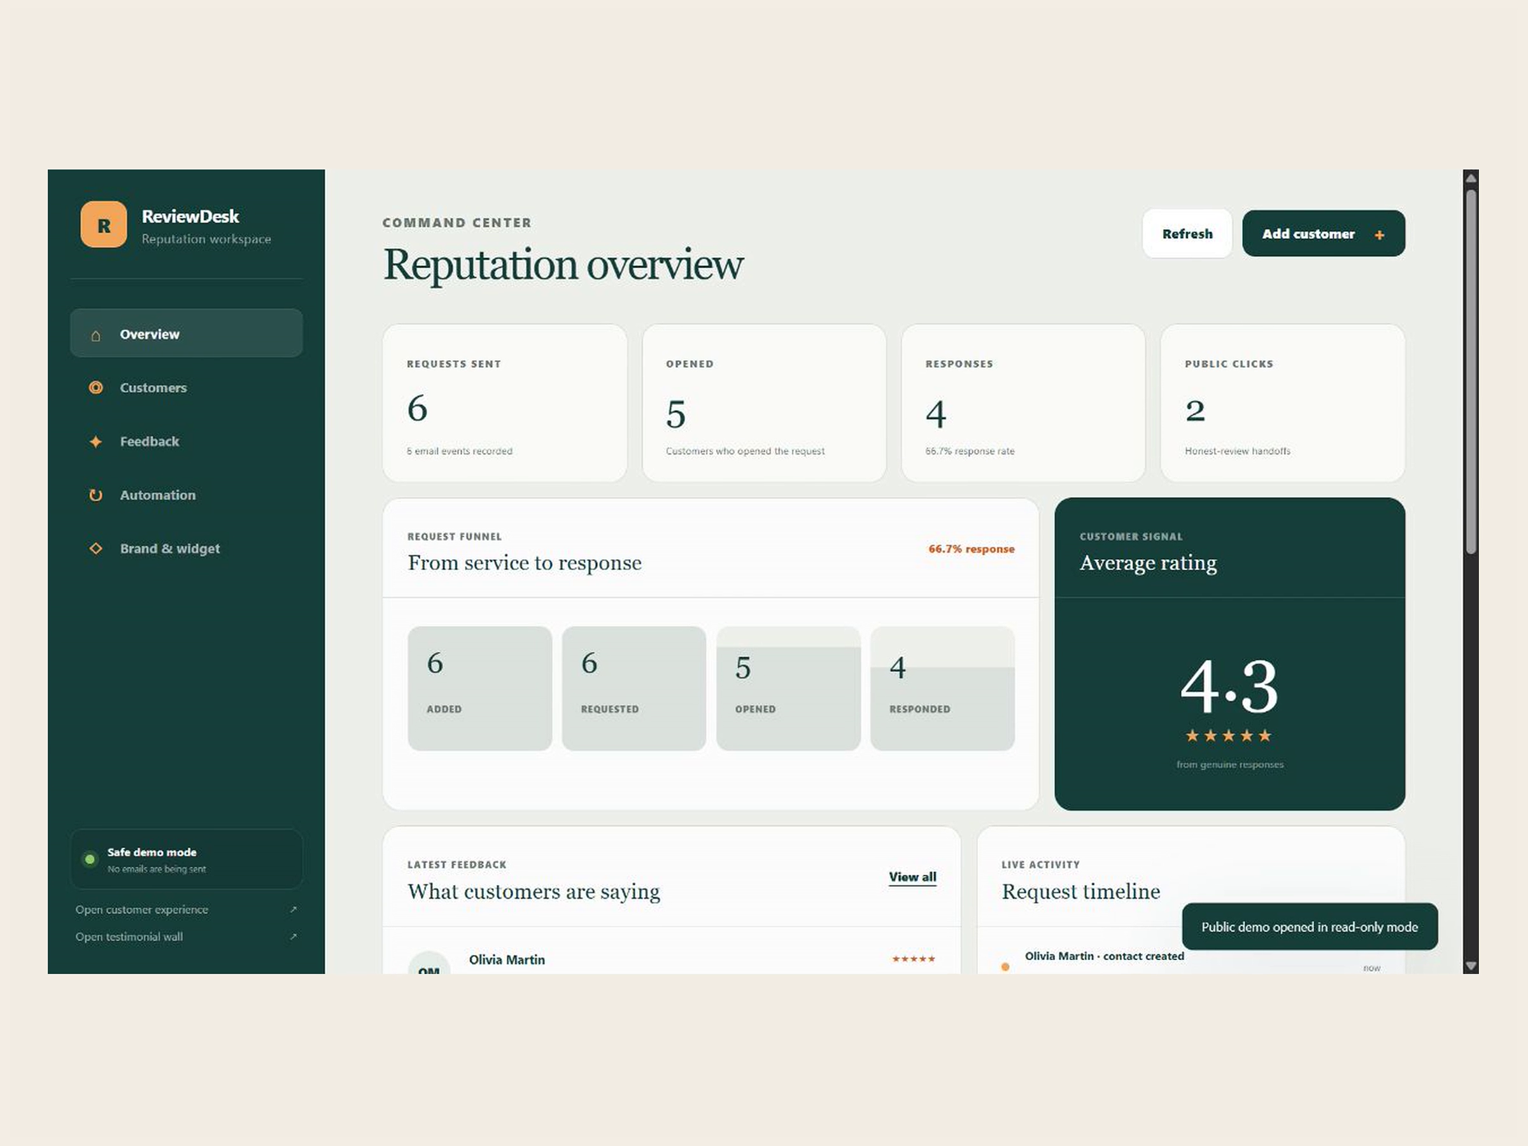Open the Feedback section

[187, 441]
